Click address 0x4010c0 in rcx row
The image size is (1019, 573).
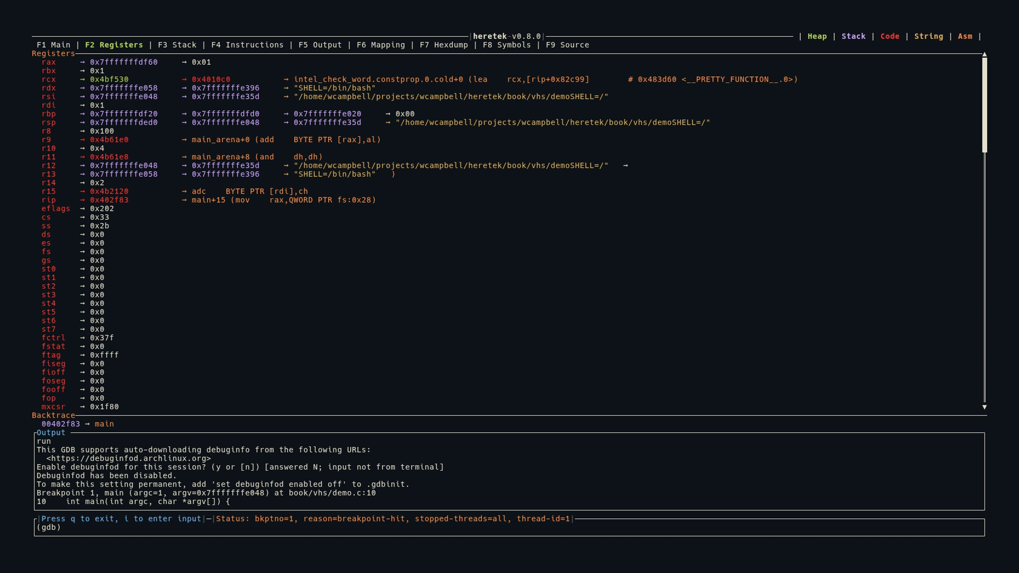[211, 80]
